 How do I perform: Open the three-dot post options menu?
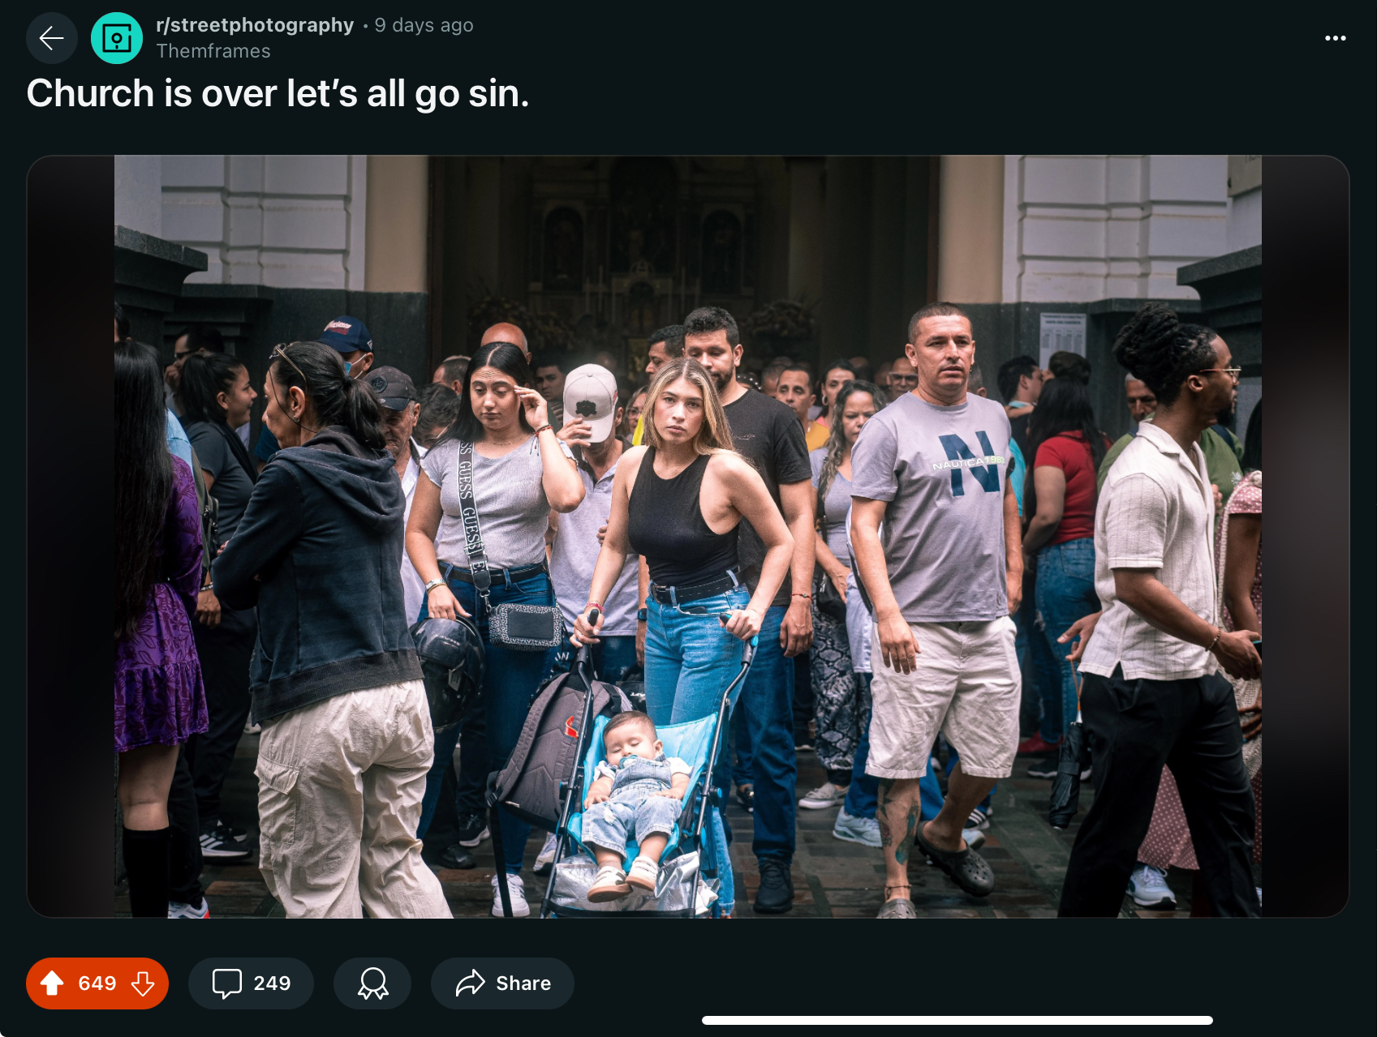(1335, 38)
